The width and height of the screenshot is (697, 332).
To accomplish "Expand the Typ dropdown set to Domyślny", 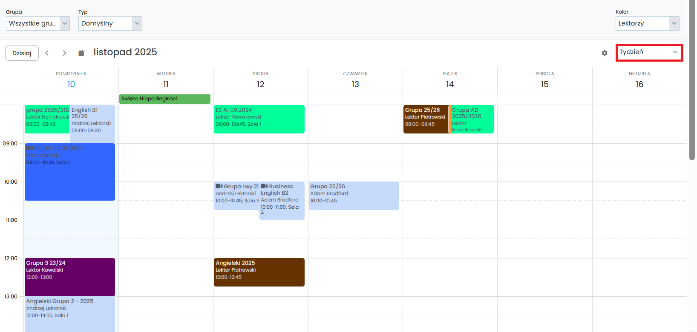I will (110, 23).
